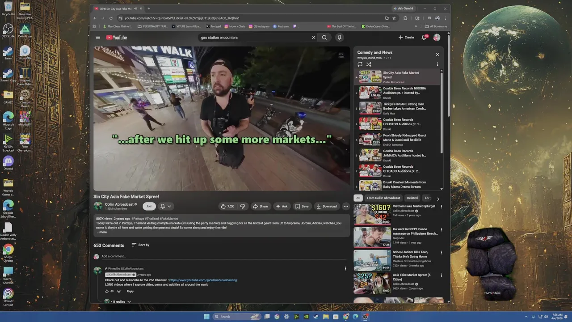Share the video
572x322 pixels.
(260, 206)
